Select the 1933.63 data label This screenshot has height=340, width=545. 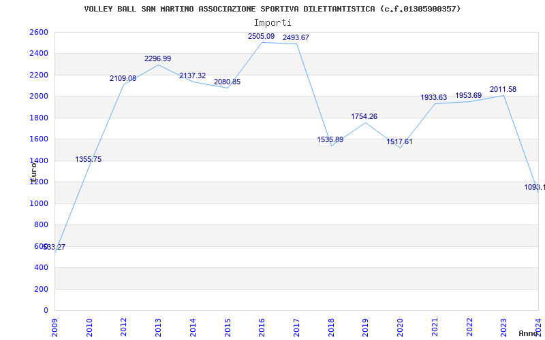[434, 97]
